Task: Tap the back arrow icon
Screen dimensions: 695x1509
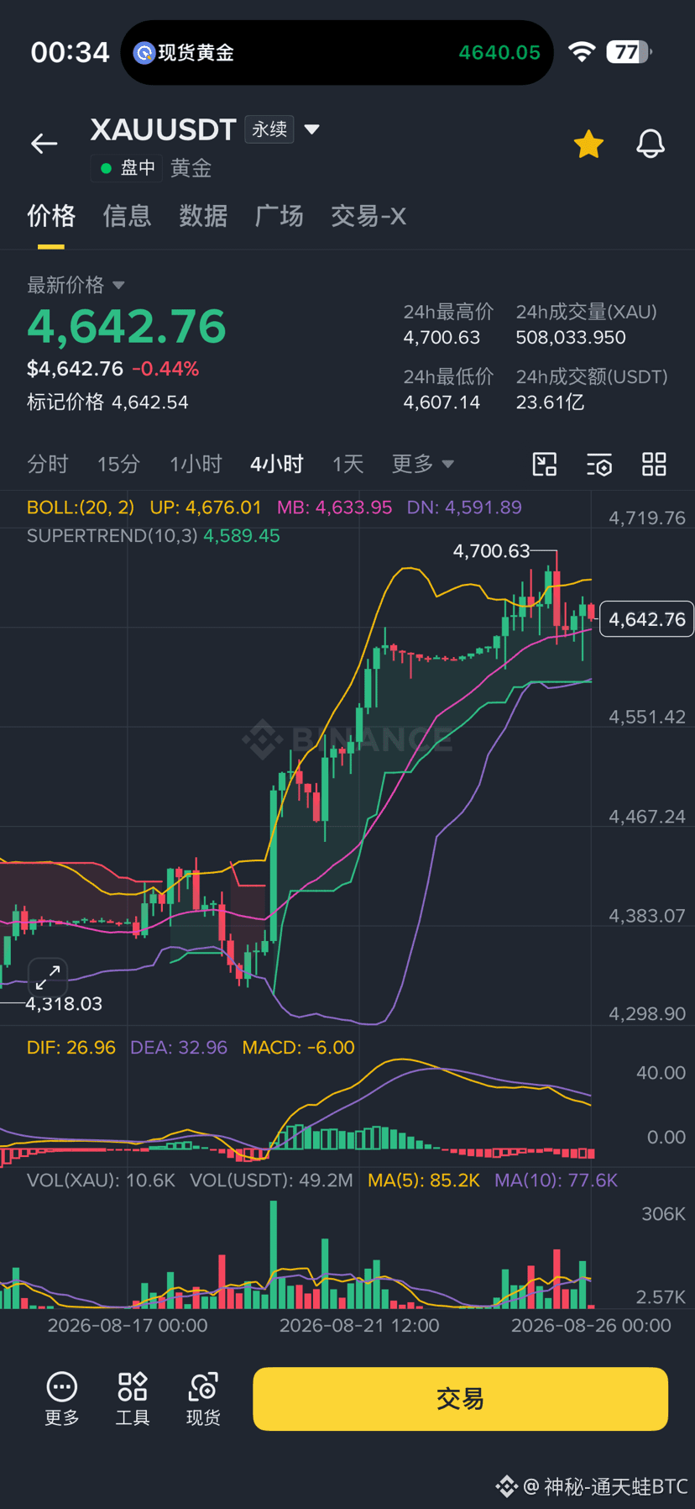Action: coord(44,145)
